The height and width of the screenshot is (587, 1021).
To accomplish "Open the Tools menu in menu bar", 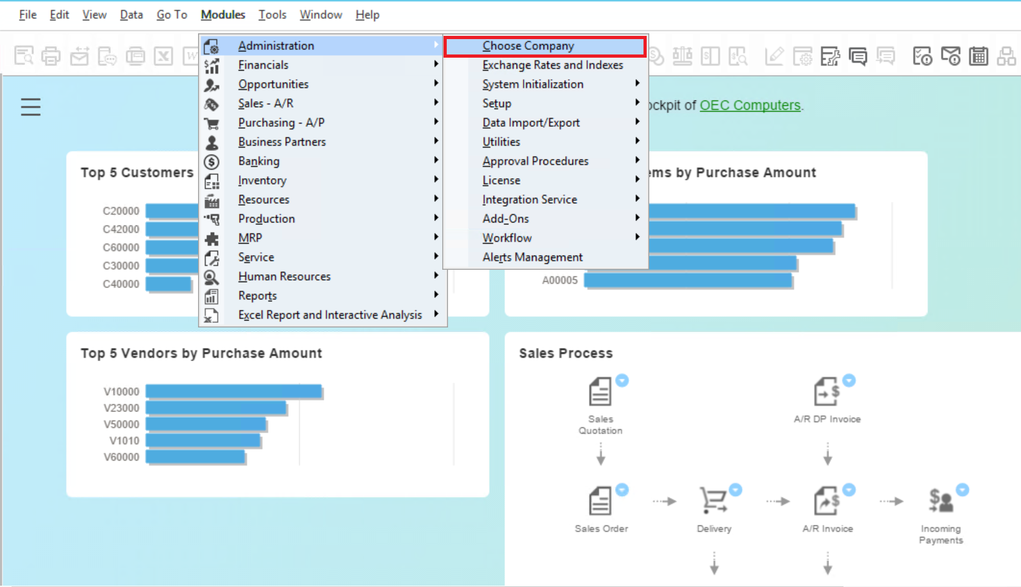I will tap(272, 15).
